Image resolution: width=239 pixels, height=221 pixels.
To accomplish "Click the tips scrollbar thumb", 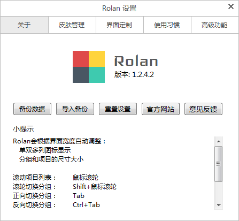I will click(219, 164).
